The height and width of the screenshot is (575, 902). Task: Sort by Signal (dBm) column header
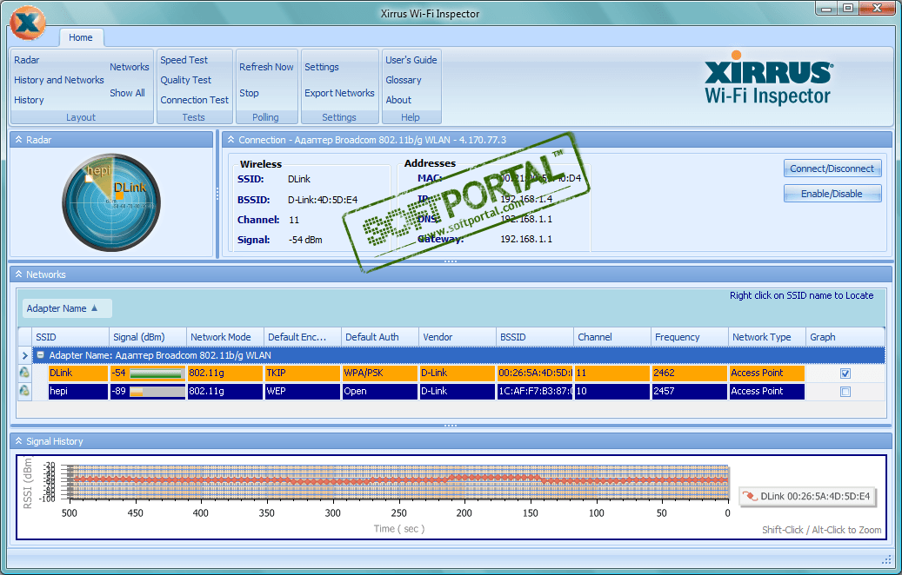(148, 337)
